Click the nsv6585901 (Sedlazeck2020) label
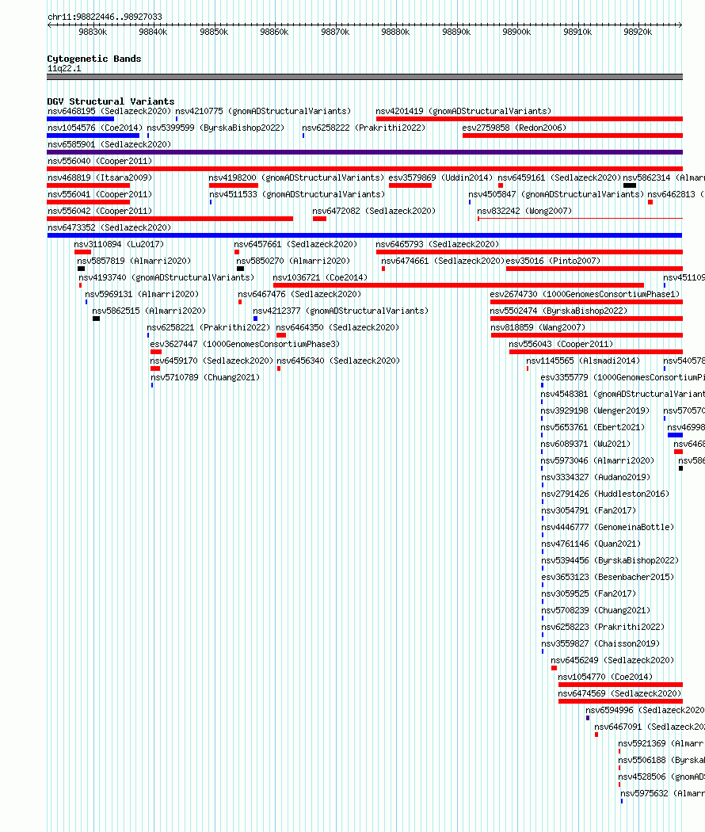The height and width of the screenshot is (832, 705). (x=109, y=144)
